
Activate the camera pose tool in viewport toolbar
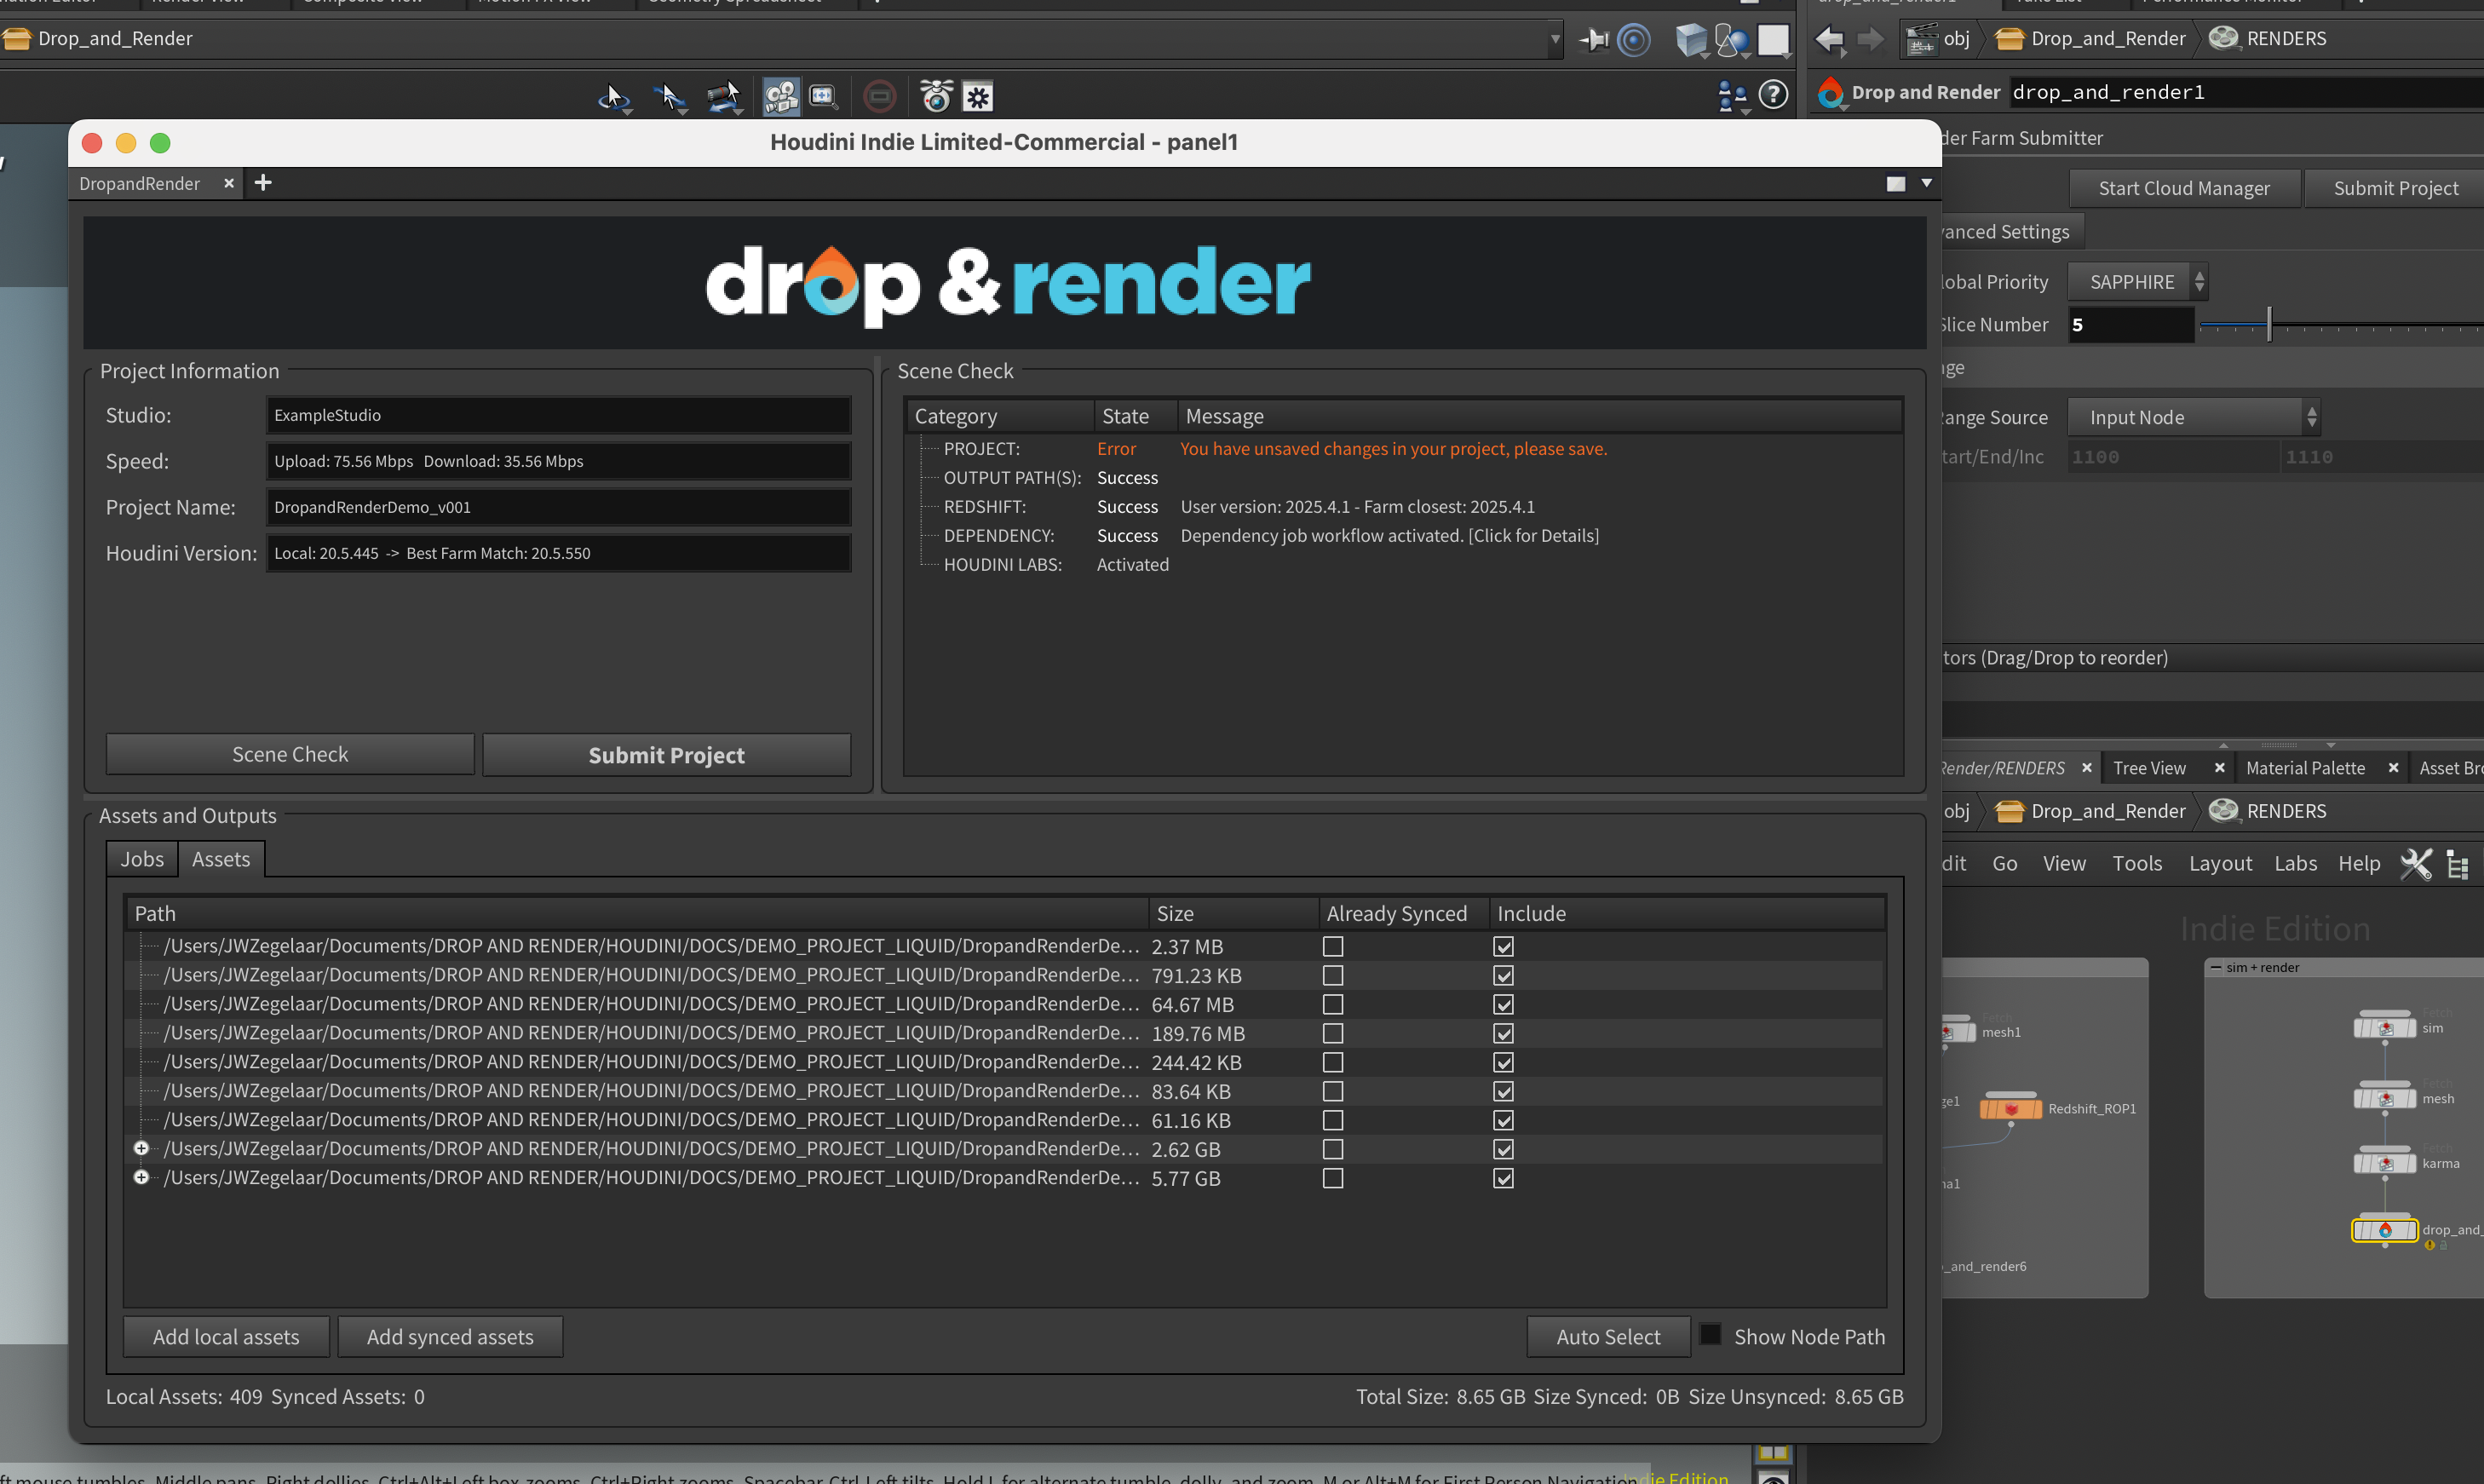[x=723, y=97]
